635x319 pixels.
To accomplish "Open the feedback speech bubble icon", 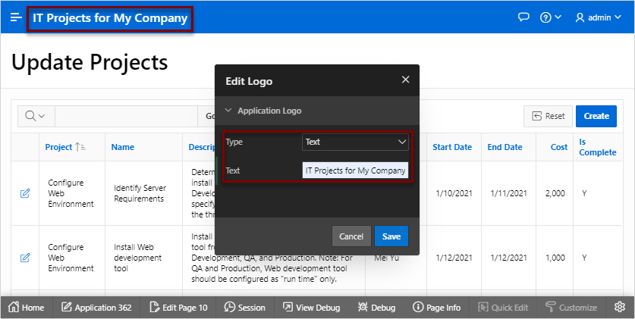I will click(x=523, y=17).
